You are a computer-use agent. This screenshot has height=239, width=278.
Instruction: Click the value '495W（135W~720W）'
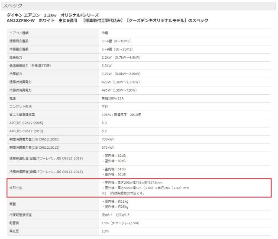click(119, 90)
